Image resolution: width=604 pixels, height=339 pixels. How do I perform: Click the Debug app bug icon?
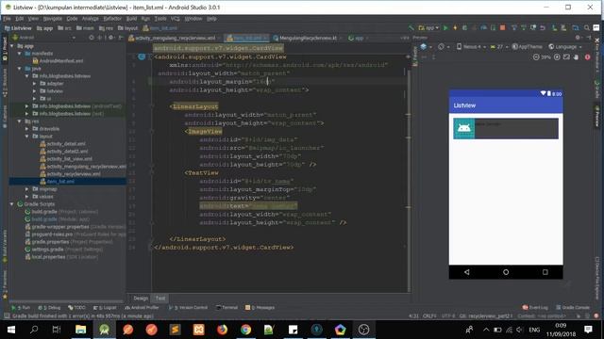[464, 27]
